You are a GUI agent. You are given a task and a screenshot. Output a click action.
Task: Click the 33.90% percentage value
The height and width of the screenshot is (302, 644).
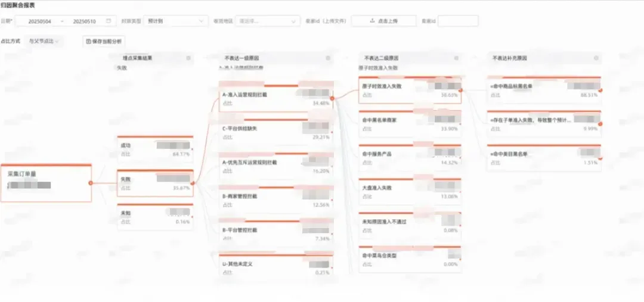coord(450,129)
